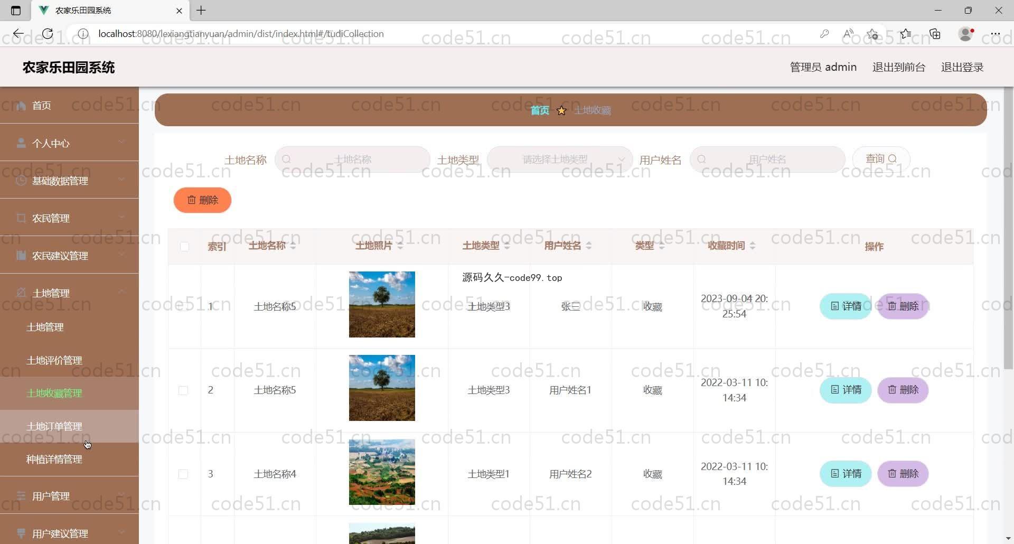
Task: Focus the 土地名称 search input
Action: tap(352, 159)
